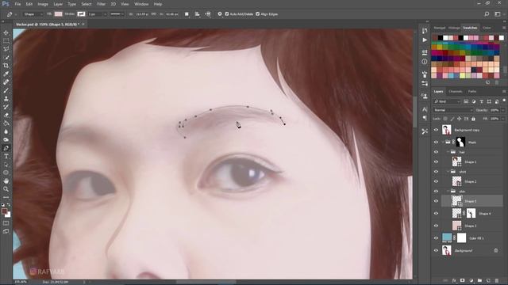Toggle the Align Edges checkbox
The height and width of the screenshot is (285, 508).
click(x=257, y=14)
